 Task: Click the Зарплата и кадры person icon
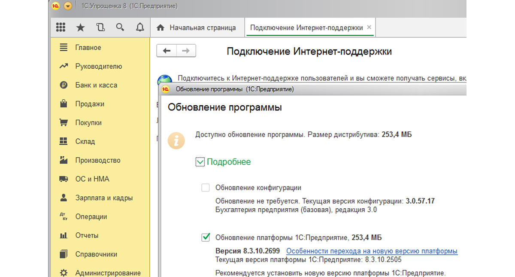pyautogui.click(x=64, y=198)
